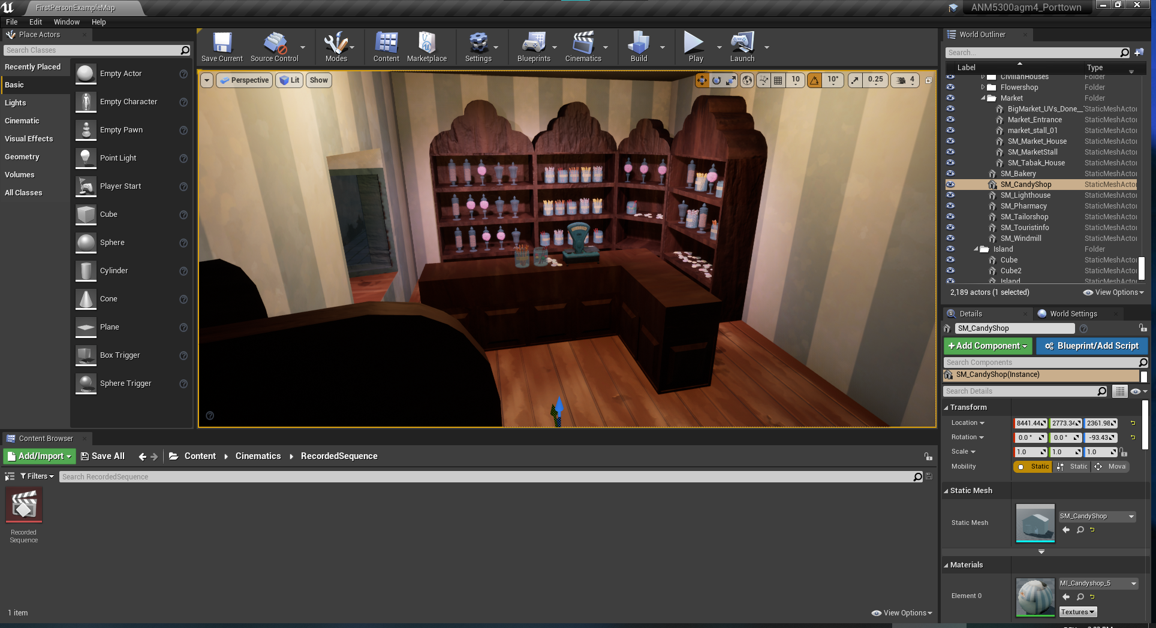This screenshot has width=1156, height=628.
Task: Select the translate gizmo mode in viewport
Action: point(702,80)
